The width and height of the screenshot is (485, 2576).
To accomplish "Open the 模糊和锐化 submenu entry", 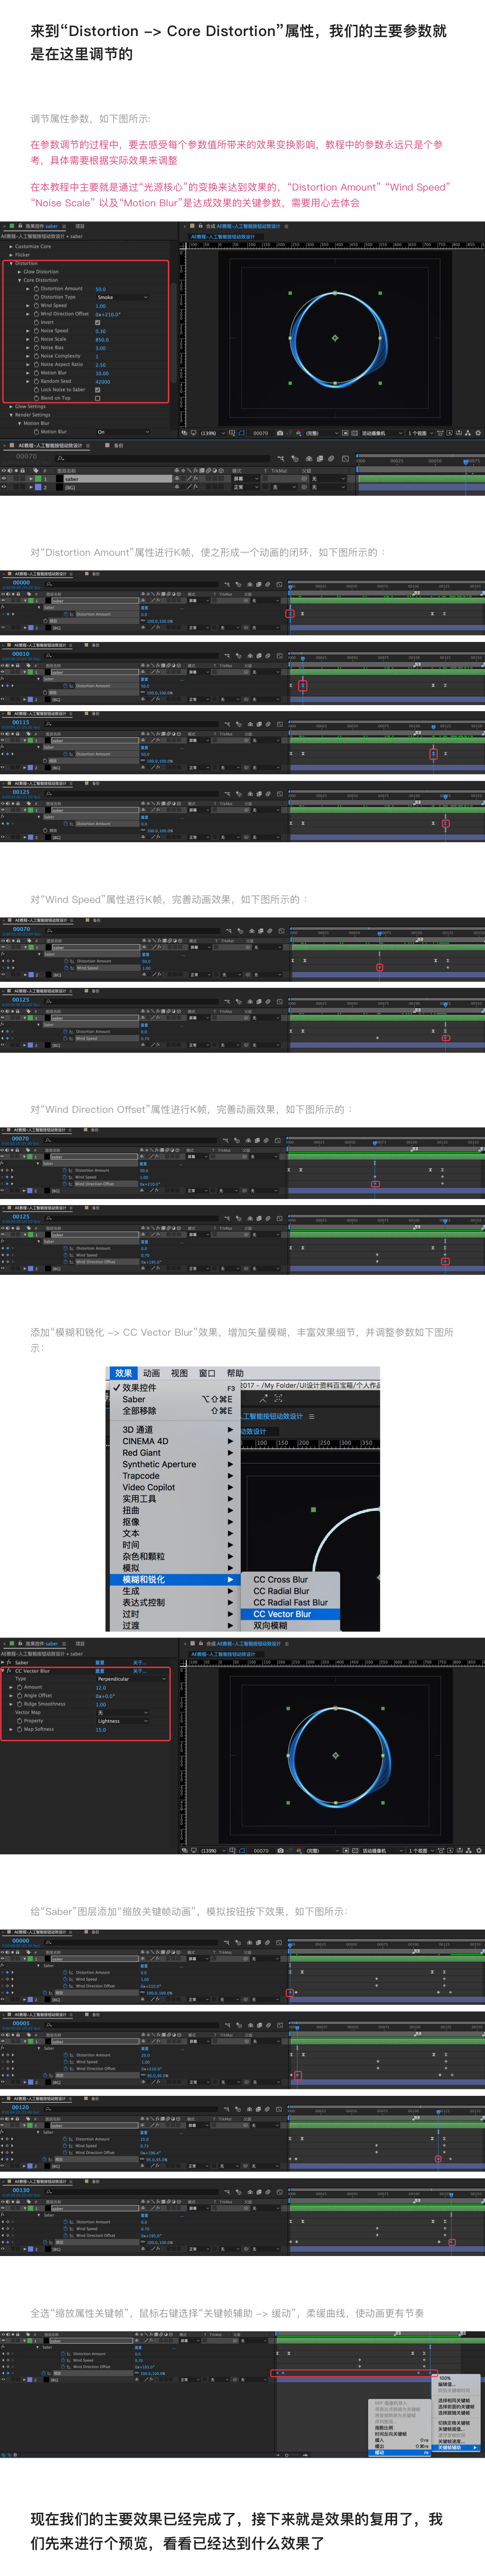I will pos(174,1580).
